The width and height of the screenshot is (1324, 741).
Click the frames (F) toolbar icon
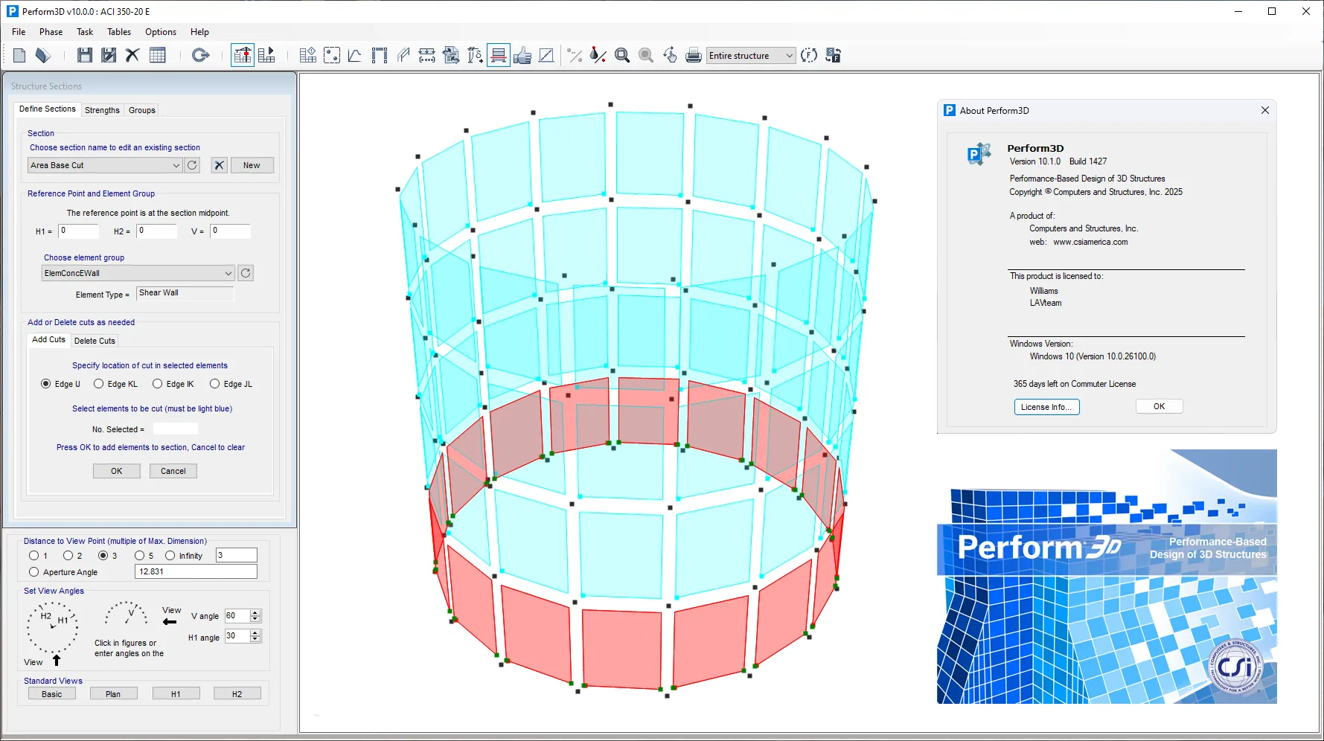[x=809, y=55]
